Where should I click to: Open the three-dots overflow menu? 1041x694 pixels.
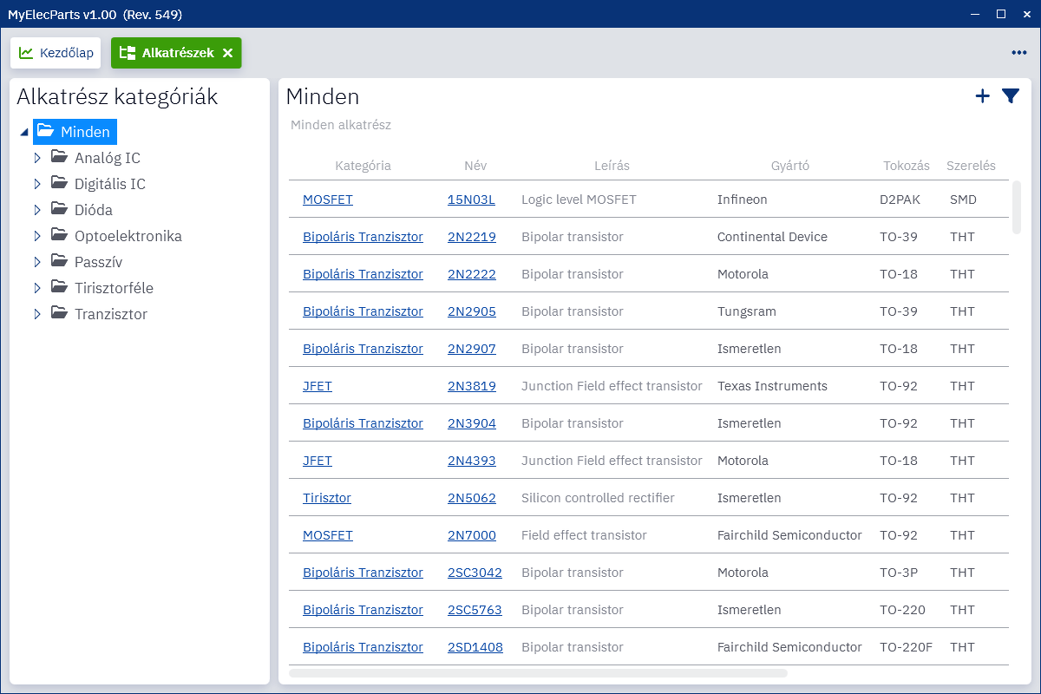(1019, 53)
